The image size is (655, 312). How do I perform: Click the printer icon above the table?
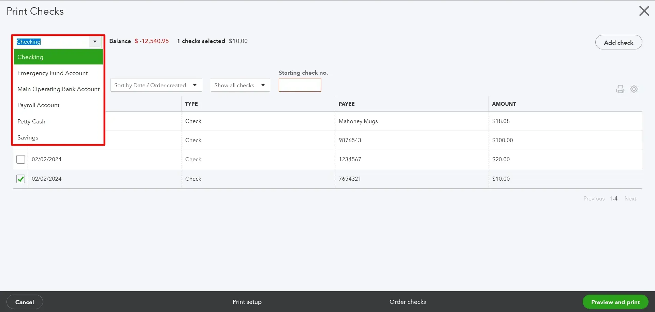pos(620,89)
